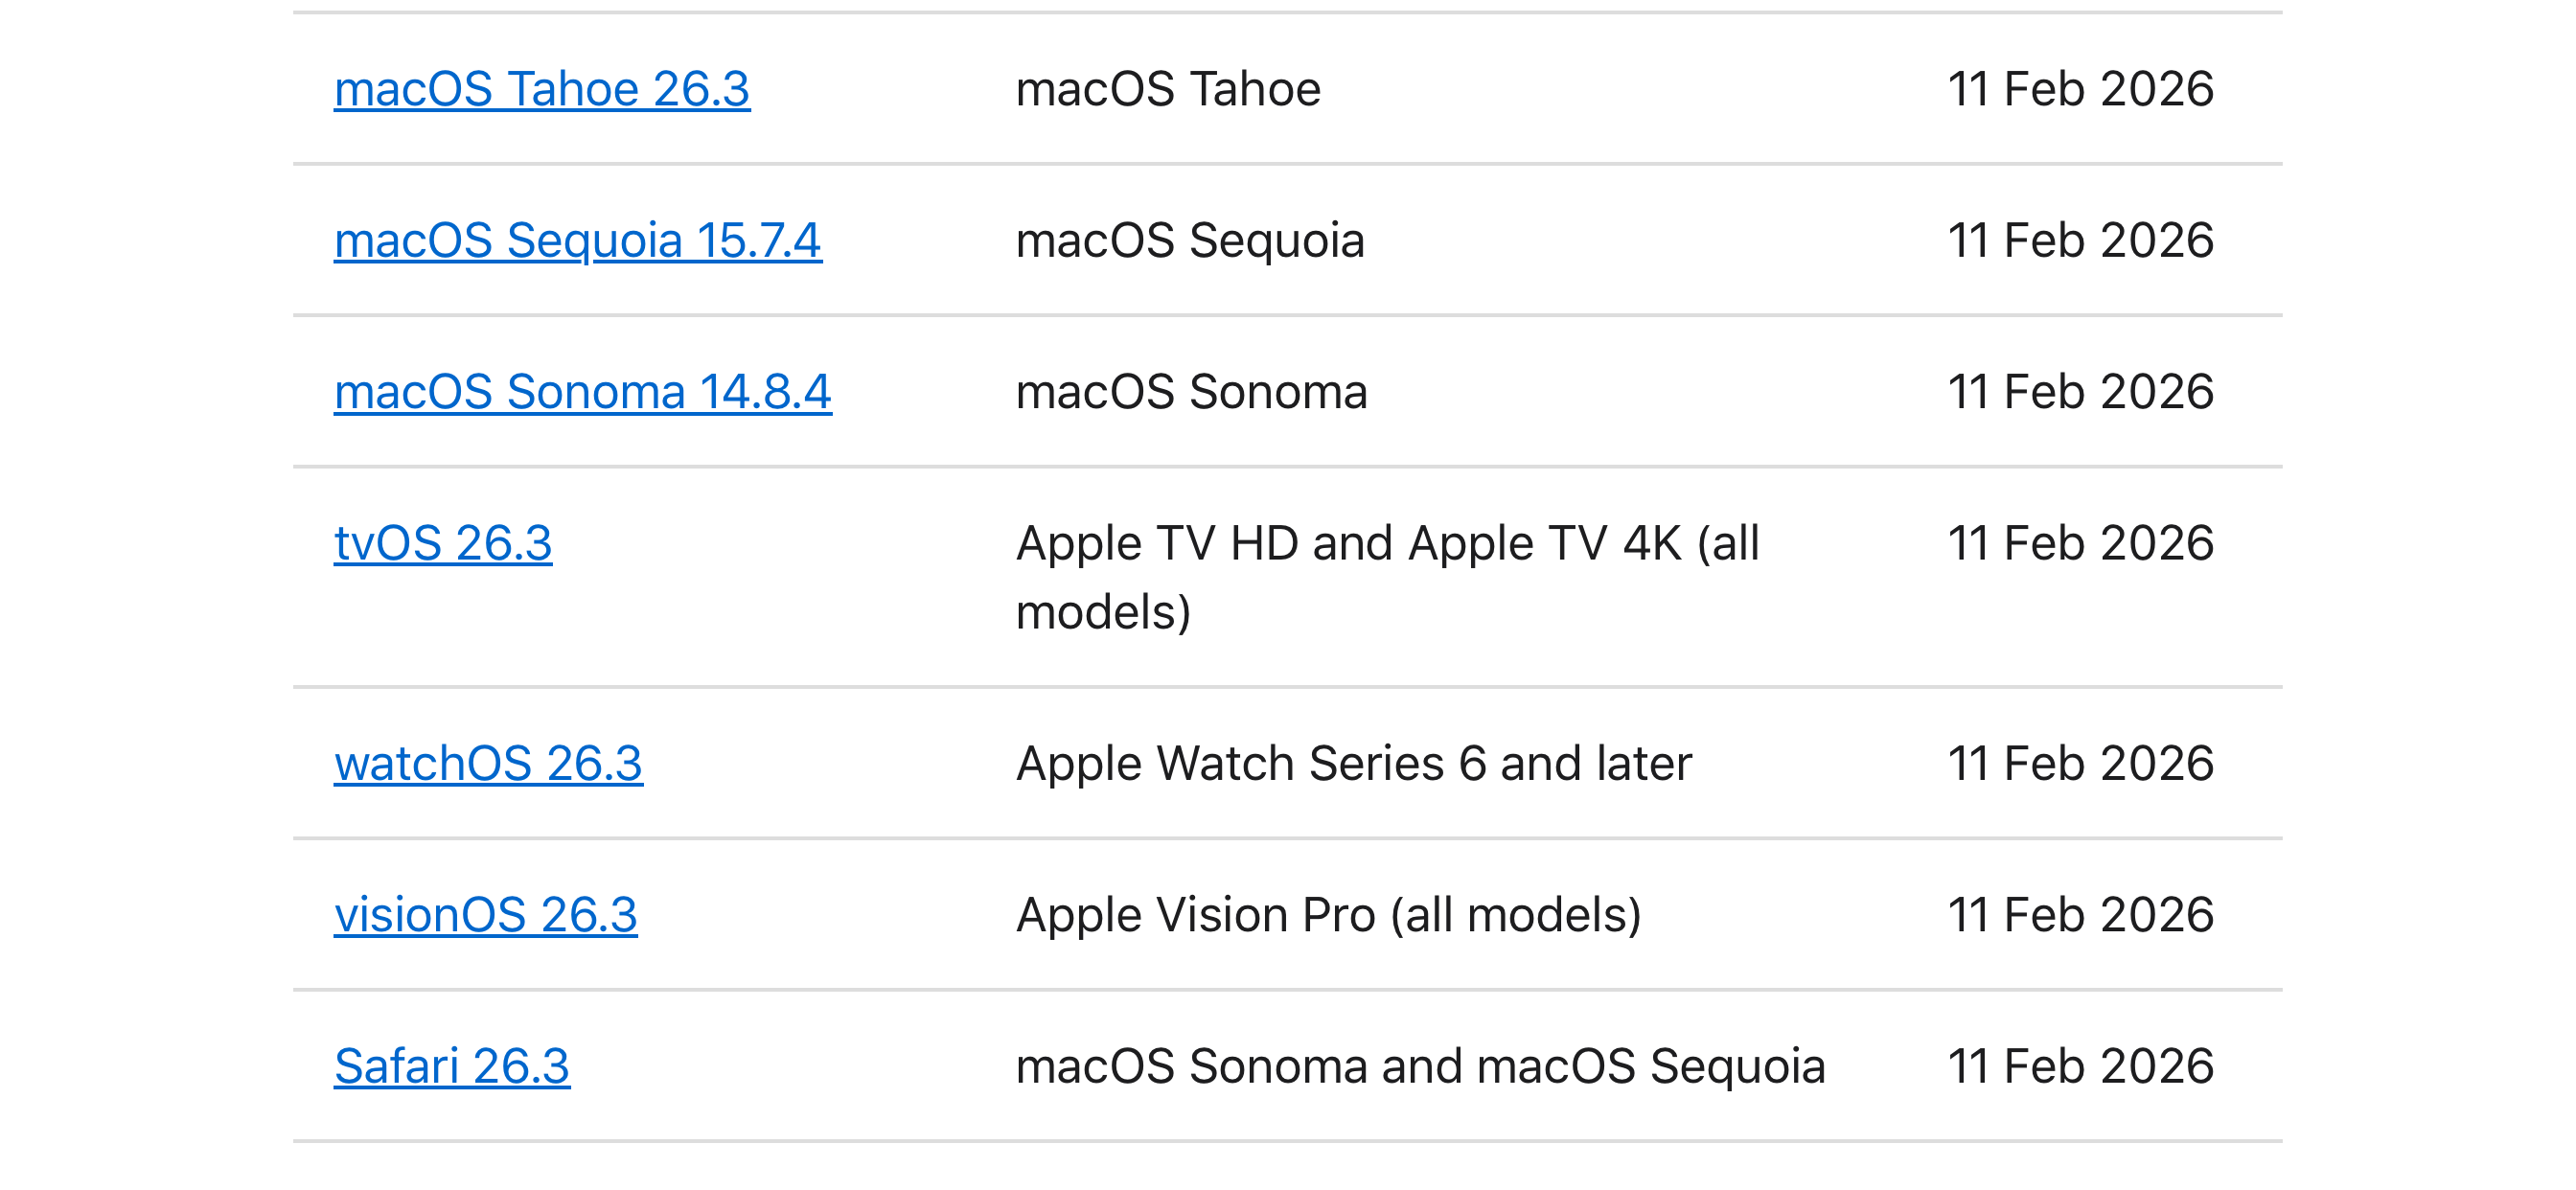Click the date in the visionOS 26.3 row
The image size is (2576, 1190).
click(2080, 915)
